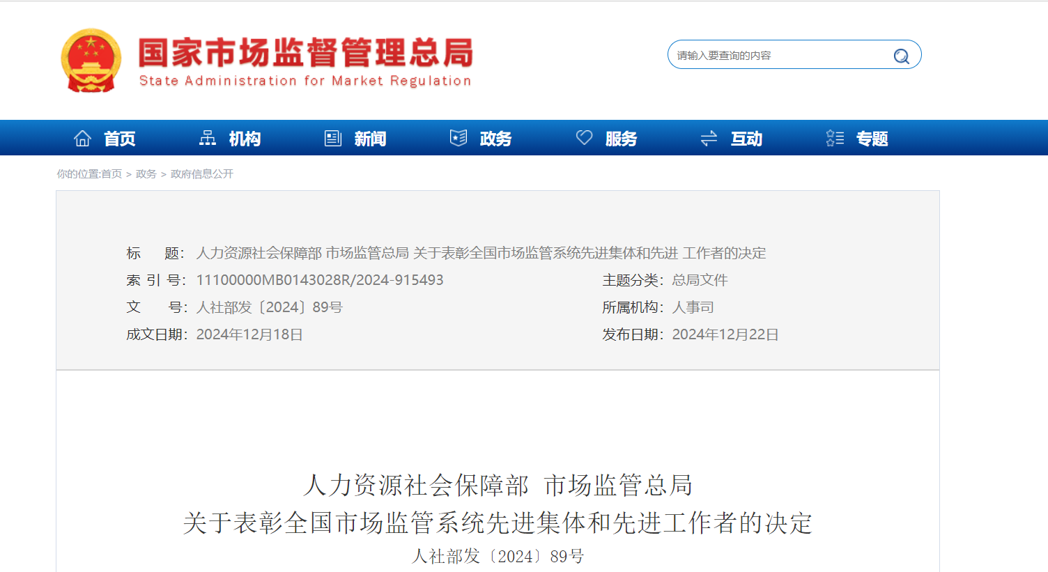Click index number 11100000MB0143028R/2024-915493
This screenshot has width=1048, height=572.
click(x=320, y=280)
